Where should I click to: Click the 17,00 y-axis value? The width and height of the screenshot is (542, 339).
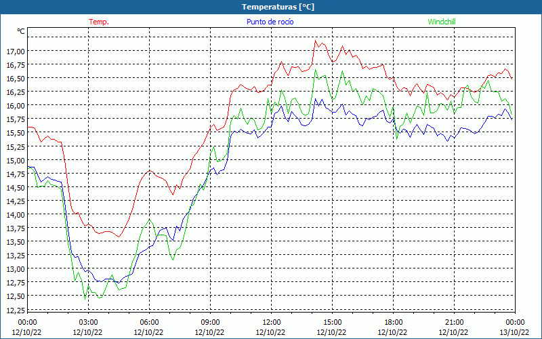[16, 52]
